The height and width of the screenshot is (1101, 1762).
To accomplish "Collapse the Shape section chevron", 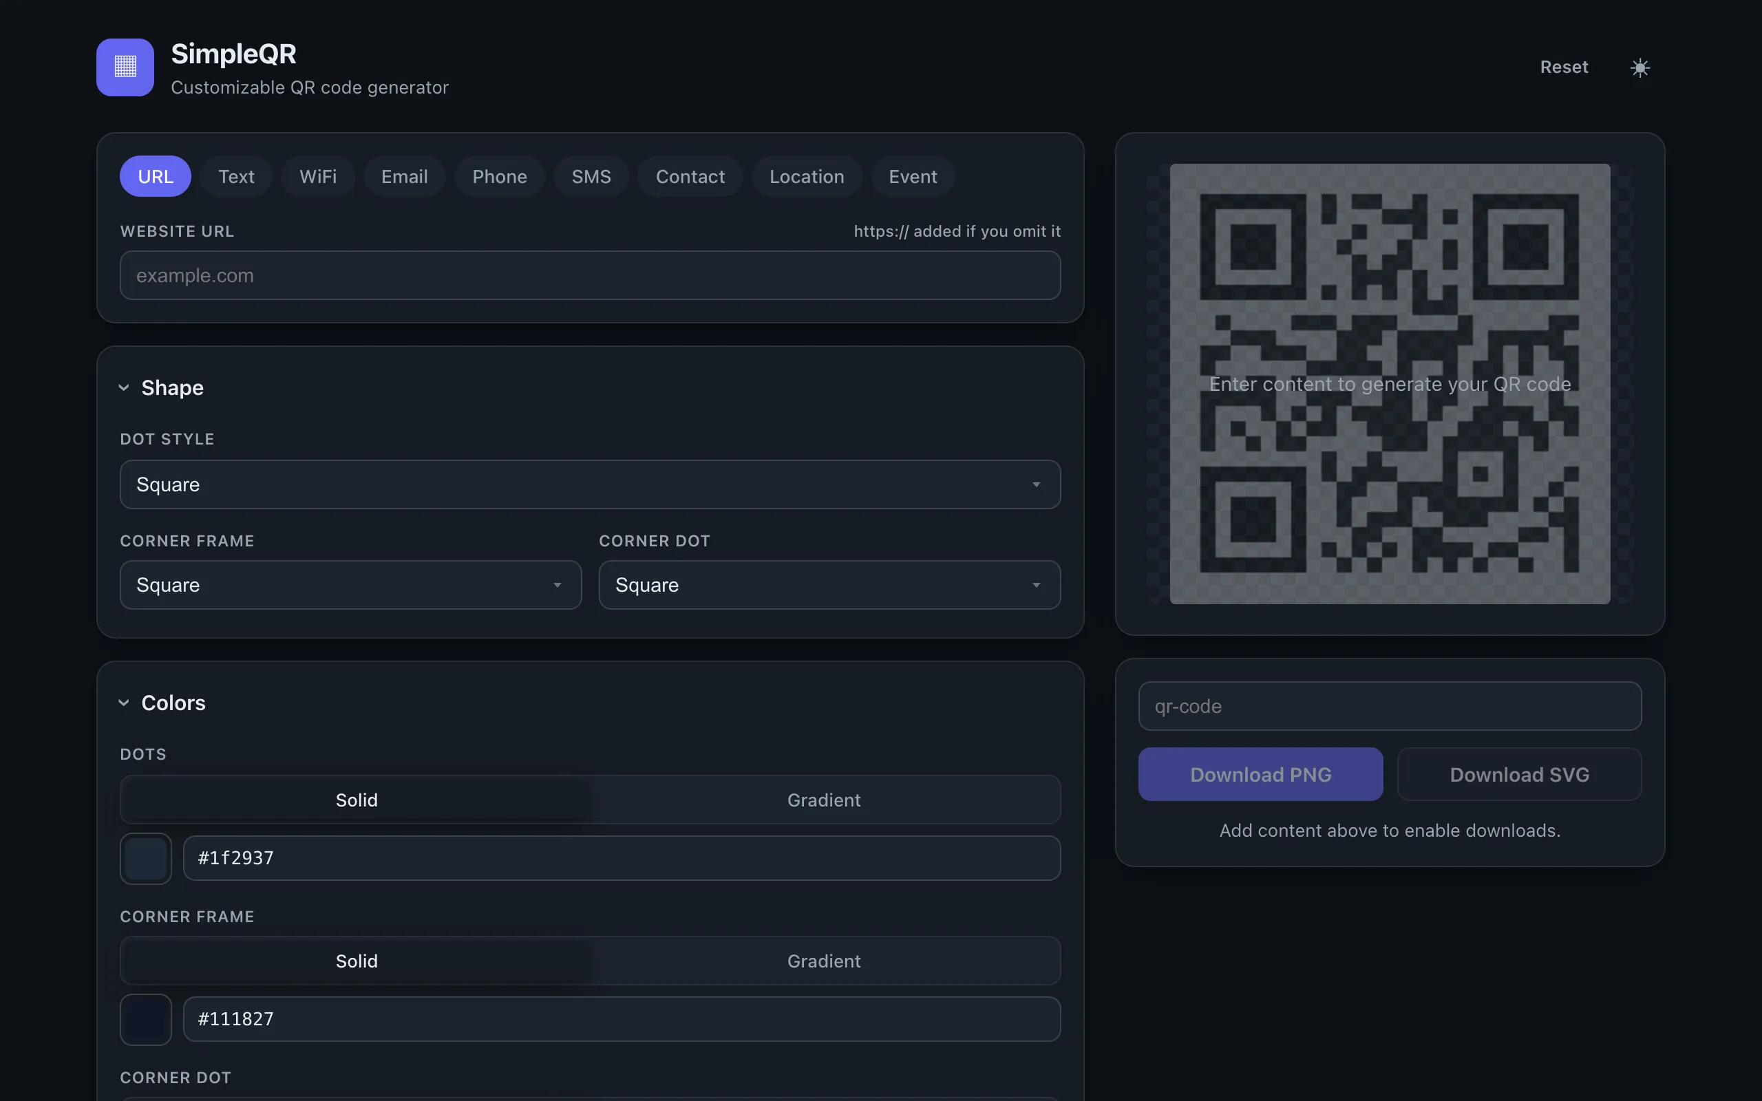I will (124, 387).
